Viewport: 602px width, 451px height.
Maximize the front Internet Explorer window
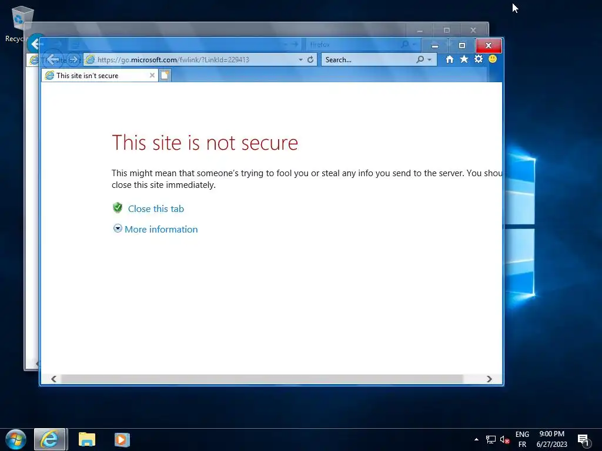point(462,46)
